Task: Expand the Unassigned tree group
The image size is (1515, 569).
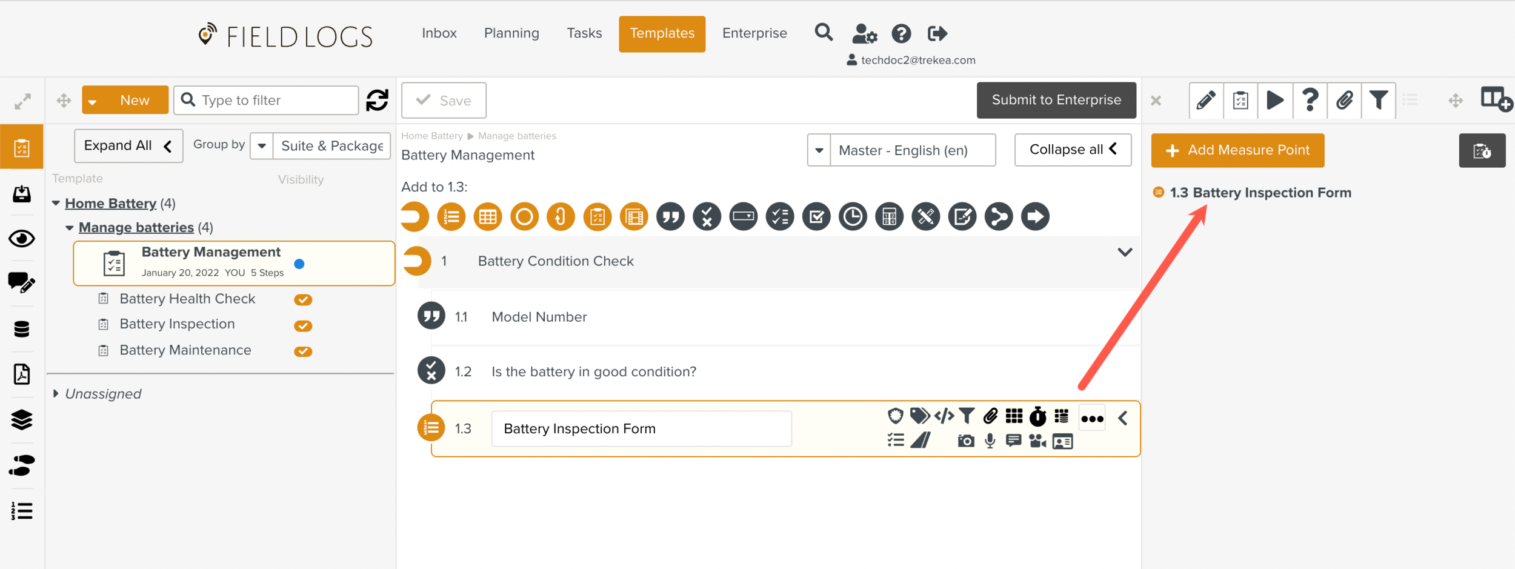Action: click(56, 394)
